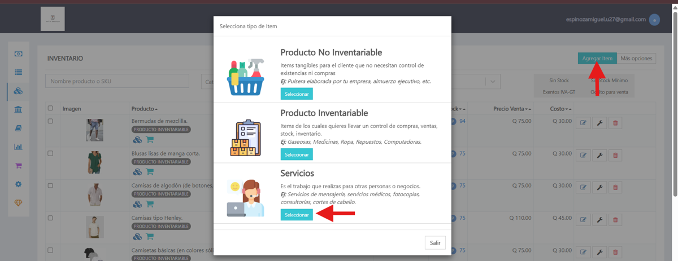Open the bank building sidebar icon
Viewport: 678px width, 261px height.
(19, 109)
